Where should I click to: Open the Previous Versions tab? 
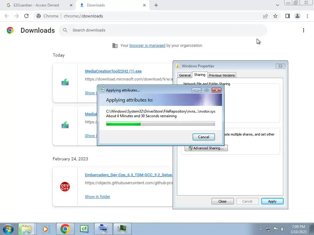tap(222, 75)
